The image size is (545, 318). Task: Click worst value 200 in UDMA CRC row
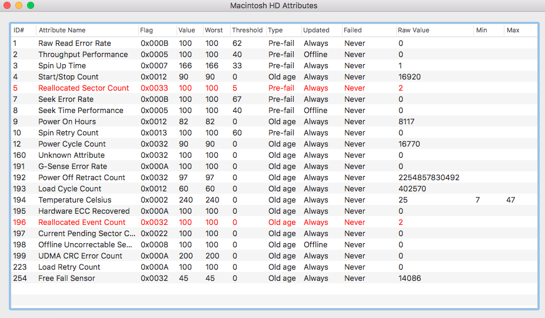[212, 256]
